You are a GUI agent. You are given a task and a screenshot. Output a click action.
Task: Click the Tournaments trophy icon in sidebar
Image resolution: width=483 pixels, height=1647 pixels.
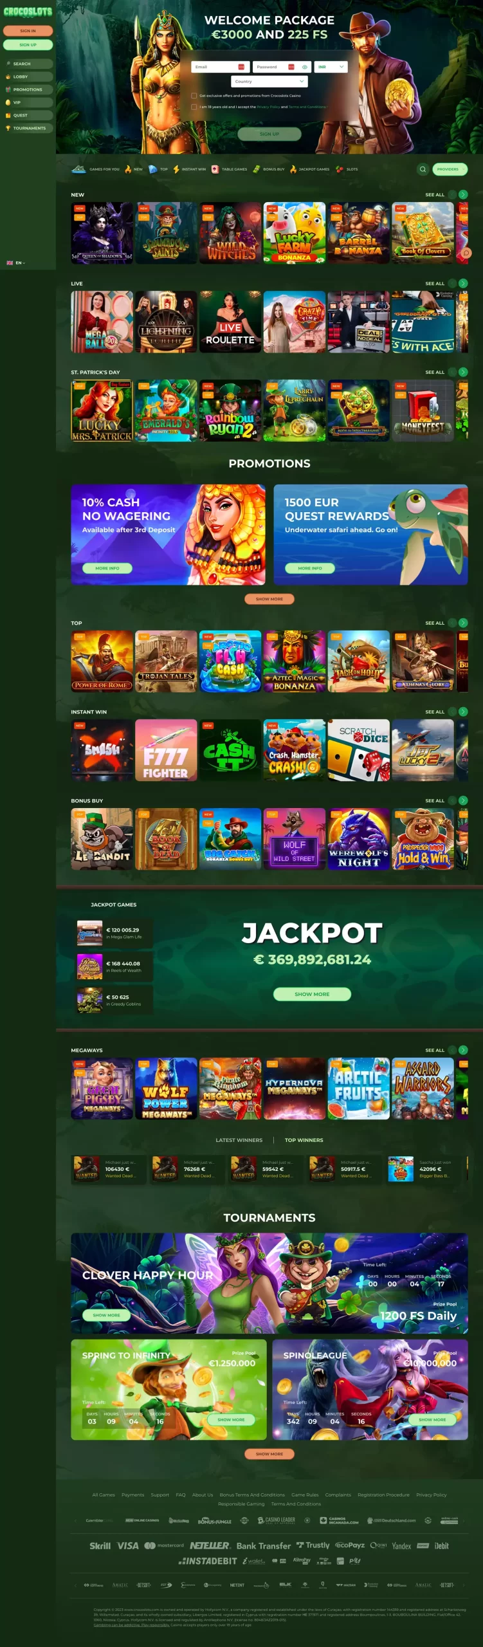(x=8, y=128)
